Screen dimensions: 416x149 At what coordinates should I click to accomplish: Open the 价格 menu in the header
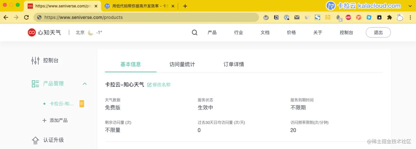291,33
